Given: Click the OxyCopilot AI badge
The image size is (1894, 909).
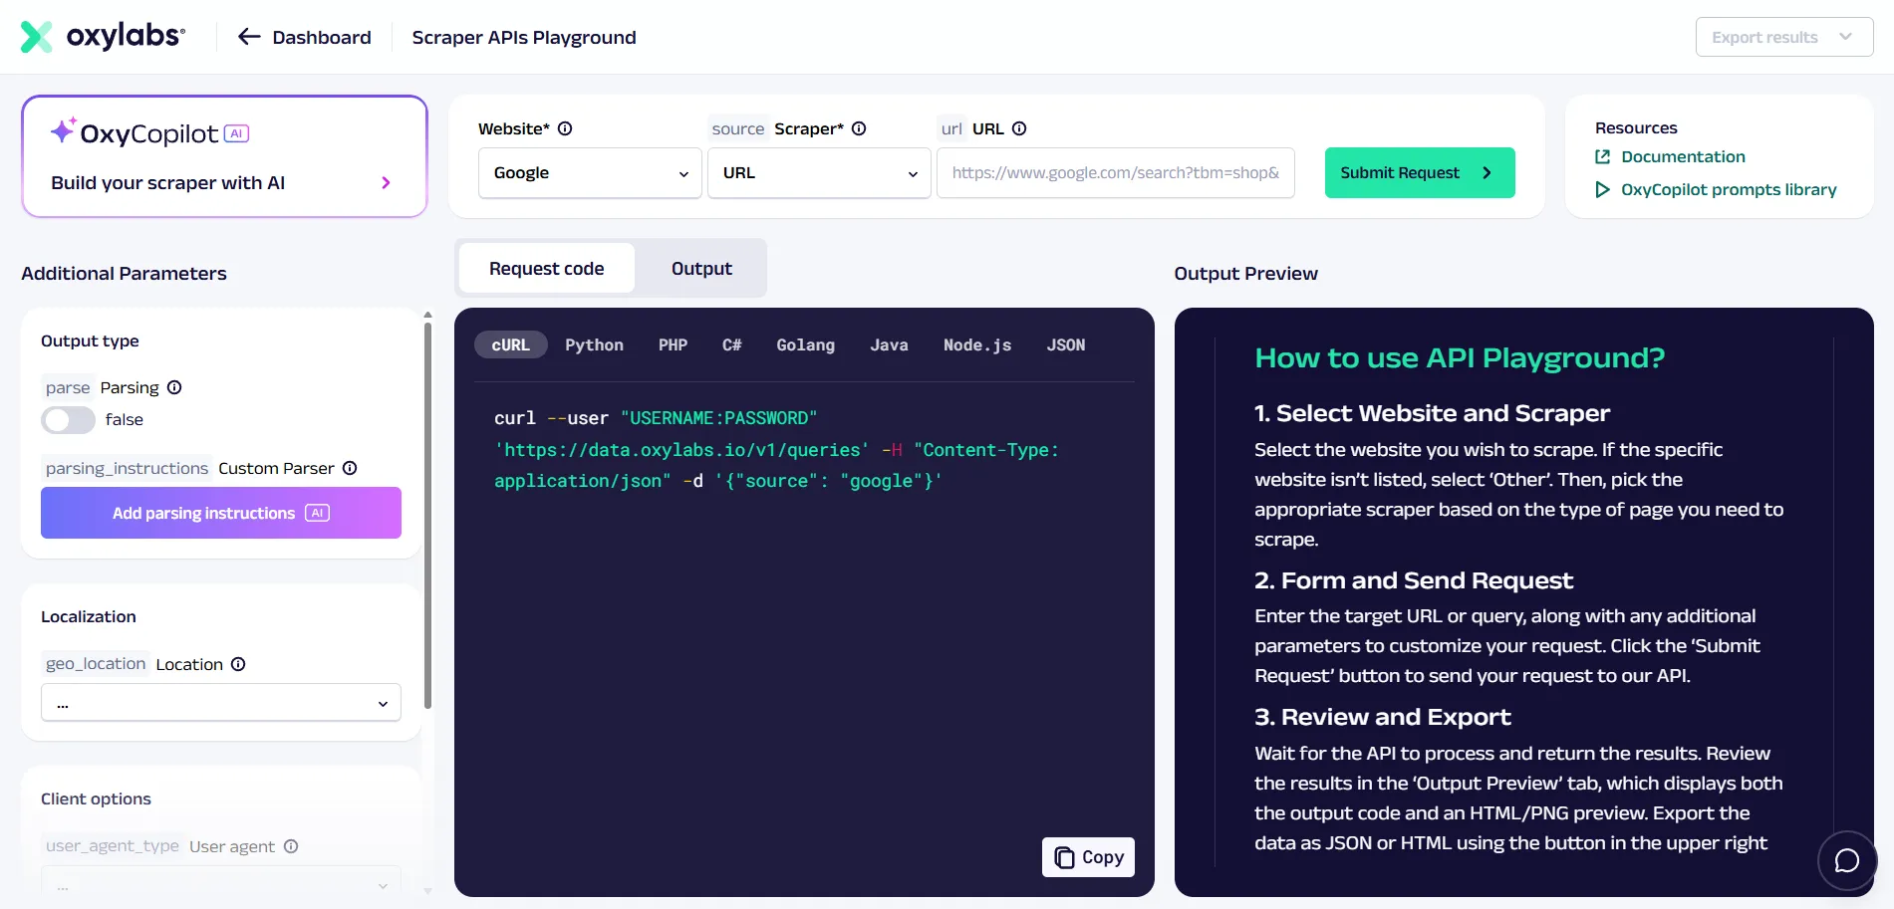Looking at the screenshot, I should [x=236, y=133].
